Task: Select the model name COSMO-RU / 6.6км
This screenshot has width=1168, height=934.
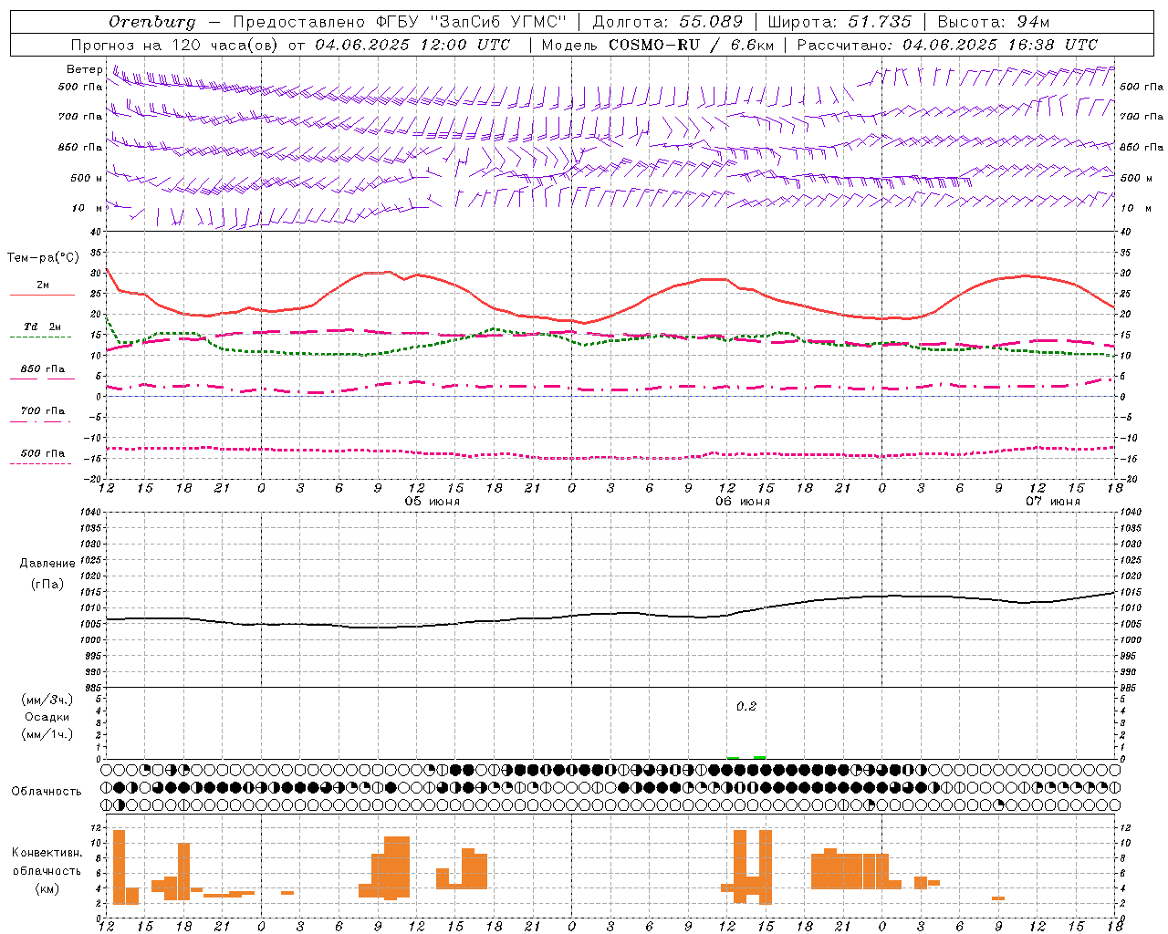Action: click(x=691, y=45)
